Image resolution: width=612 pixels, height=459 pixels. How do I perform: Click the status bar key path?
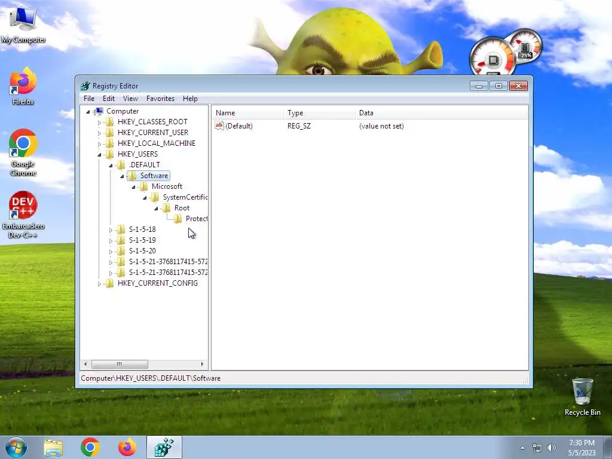click(151, 378)
